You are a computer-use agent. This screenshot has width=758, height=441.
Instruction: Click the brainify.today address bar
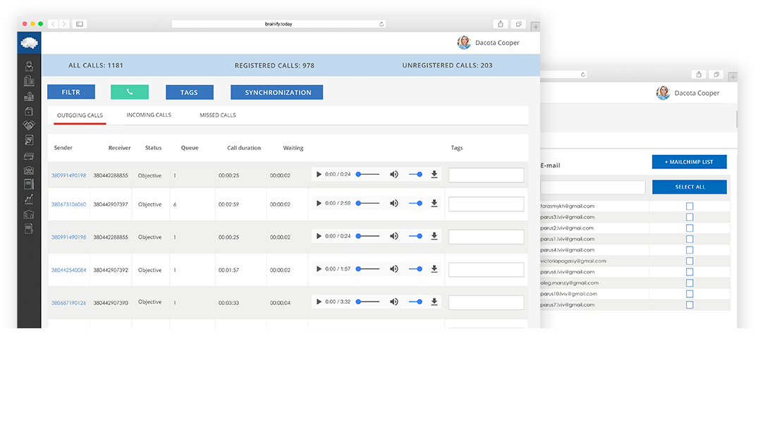pyautogui.click(x=279, y=24)
